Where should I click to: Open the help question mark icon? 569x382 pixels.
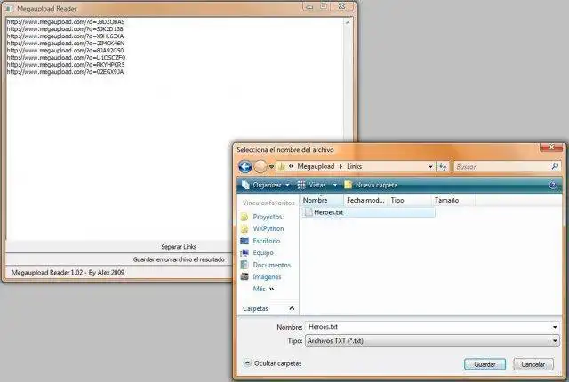[553, 186]
